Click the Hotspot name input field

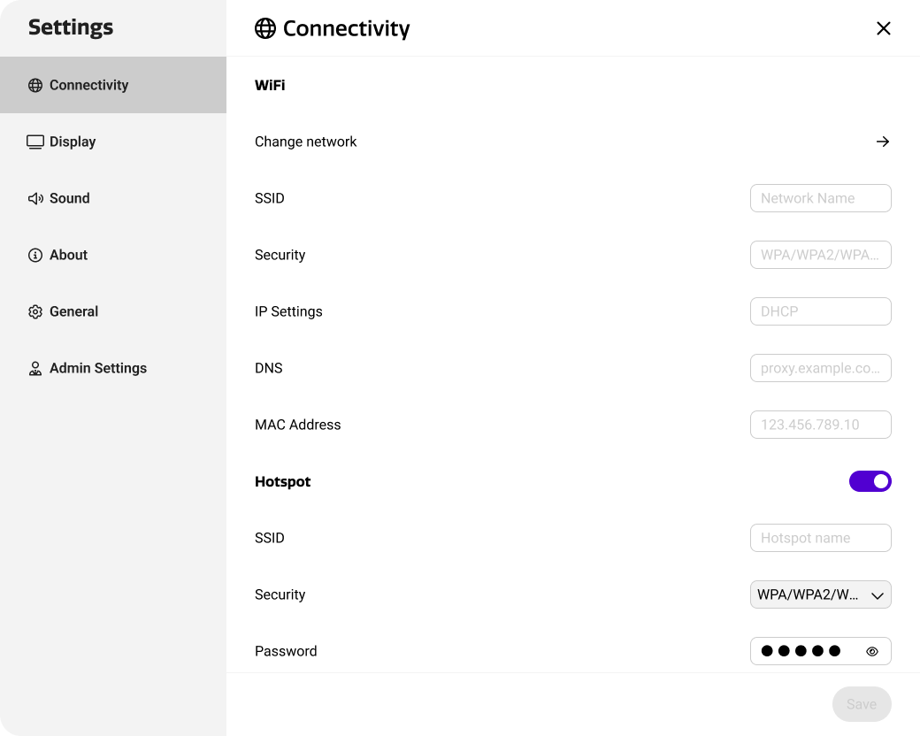pyautogui.click(x=820, y=538)
